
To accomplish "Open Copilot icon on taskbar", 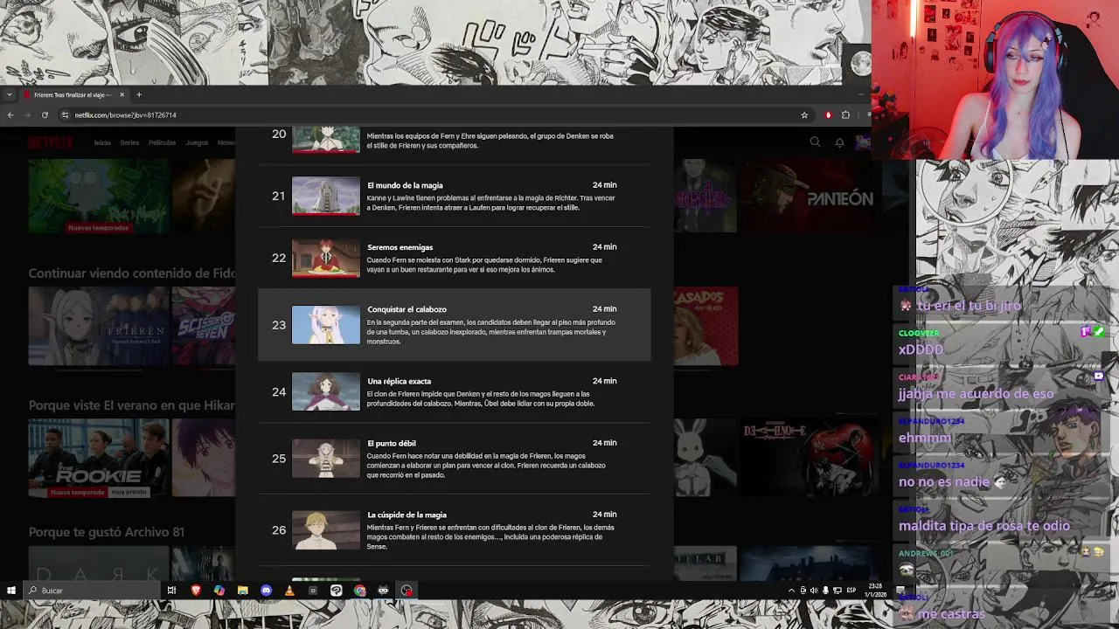I will point(219,591).
